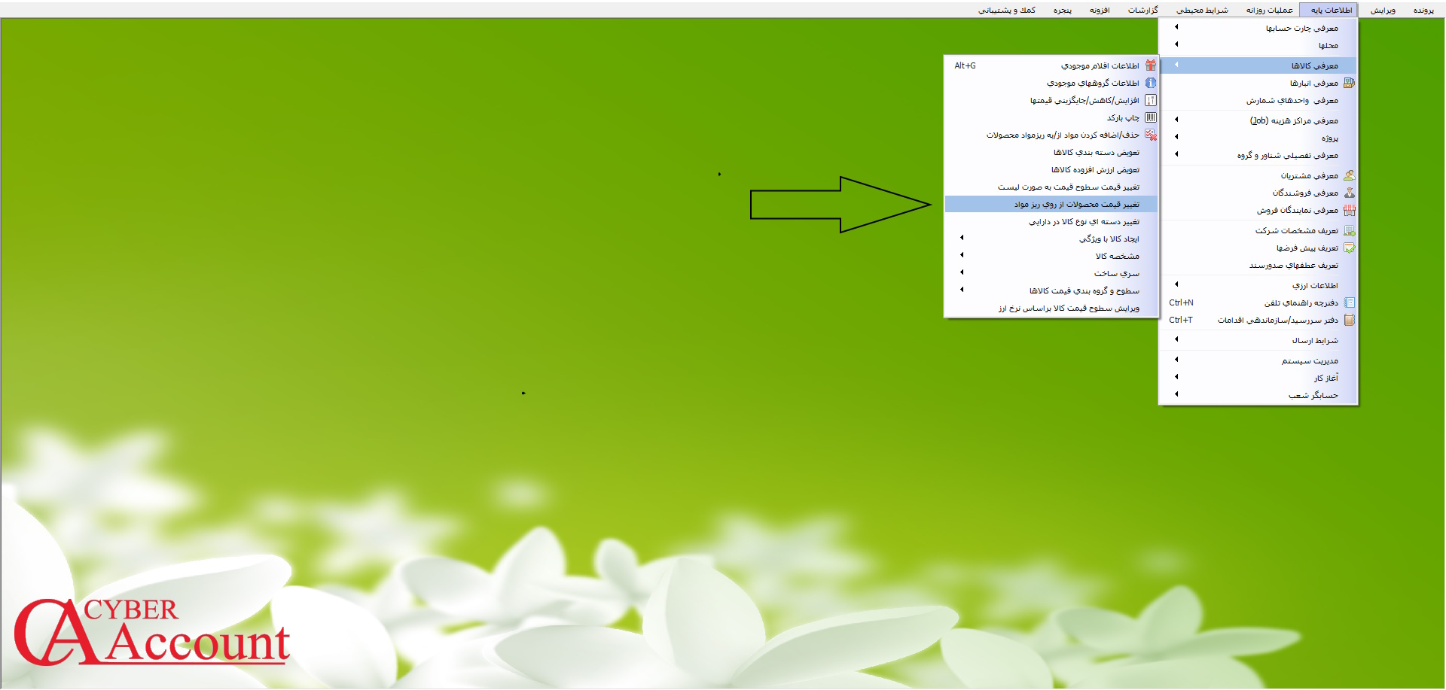This screenshot has width=1446, height=690.
Task: Choose 'تعويض دسته بندي كالاها' from the submenu
Action: [1051, 152]
